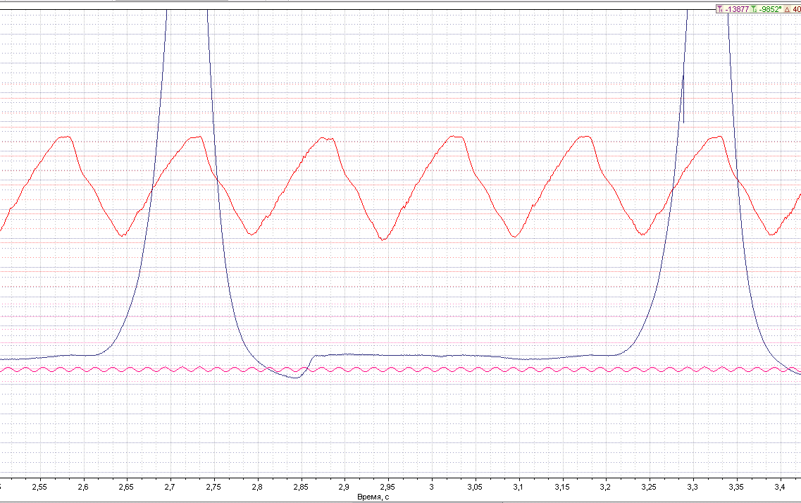
Task: Click the 2,9 time axis tick label
Action: tap(344, 487)
